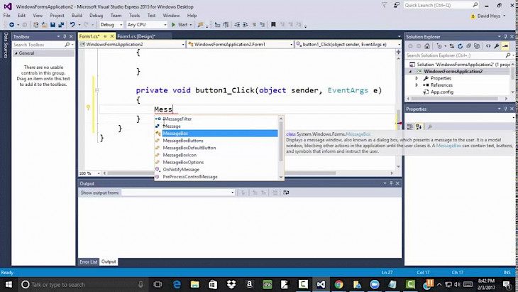Toggle auto-hide pin on Properties panel
Screen dimensions: 518x292
(x=505, y=109)
